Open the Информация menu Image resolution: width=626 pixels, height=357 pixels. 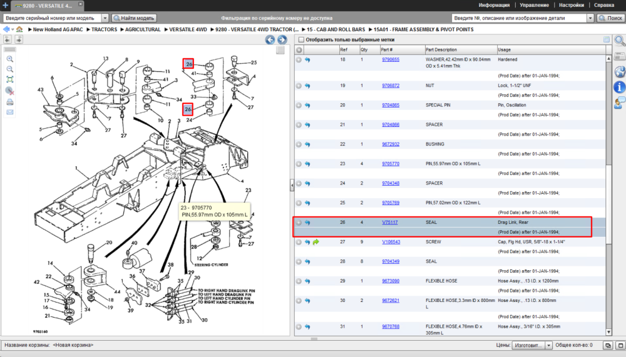coord(494,5)
